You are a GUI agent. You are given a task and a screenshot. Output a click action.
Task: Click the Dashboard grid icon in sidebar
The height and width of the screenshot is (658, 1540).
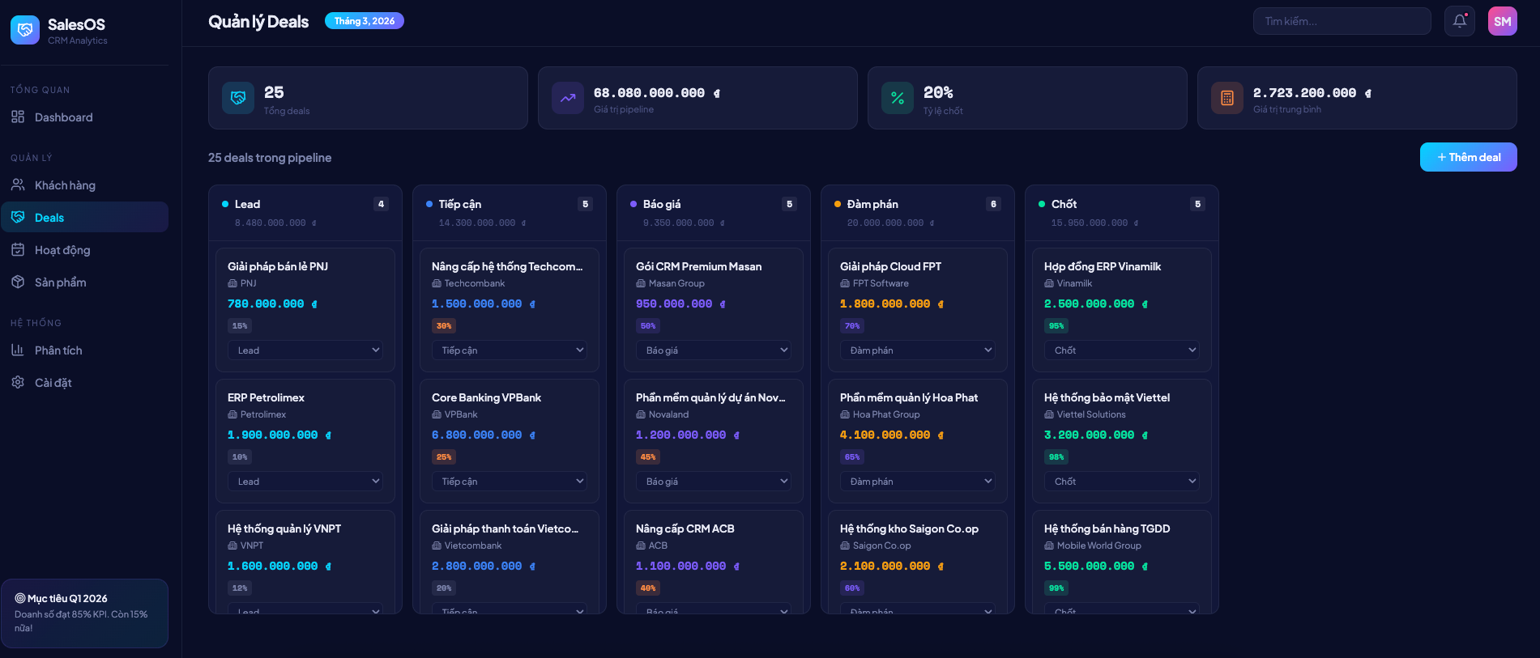coord(18,117)
